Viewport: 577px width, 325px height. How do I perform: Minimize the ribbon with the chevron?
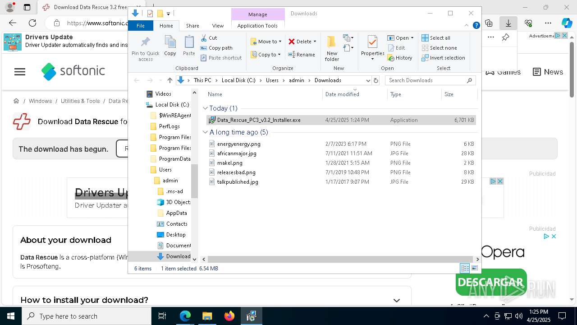[467, 26]
